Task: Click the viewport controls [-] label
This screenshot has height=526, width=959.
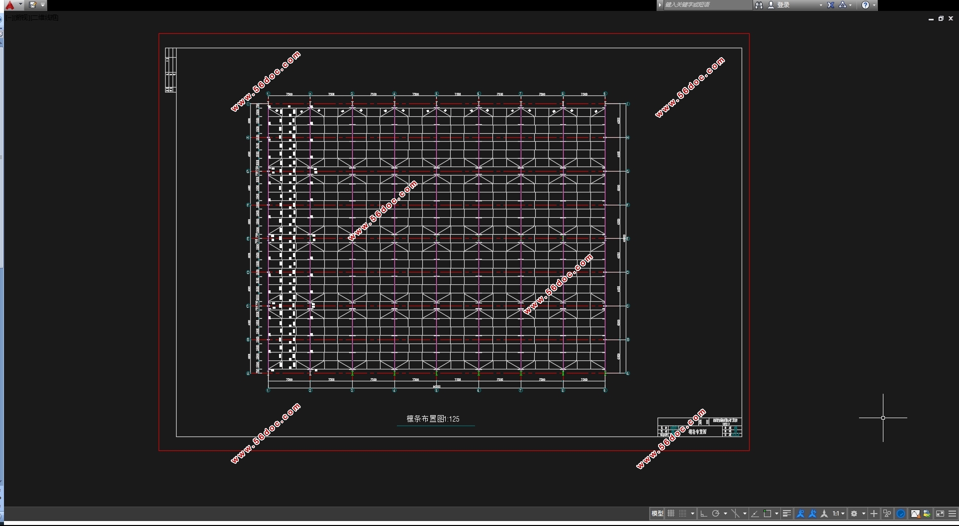Action: click(x=10, y=18)
